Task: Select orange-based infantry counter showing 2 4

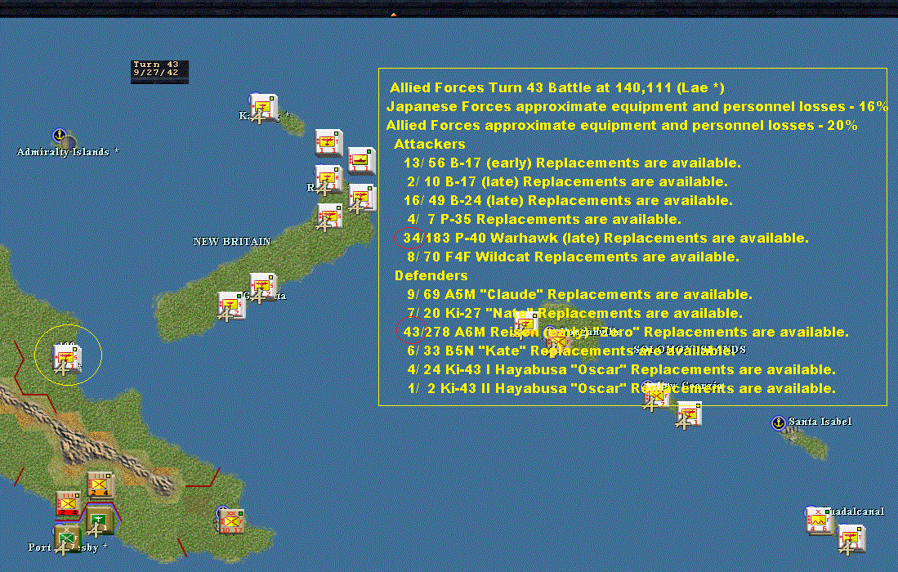Action: [x=100, y=485]
